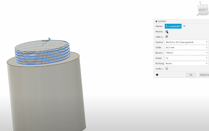
Task: Click the RECHTS face of the view cube
Action: [x=202, y=10]
